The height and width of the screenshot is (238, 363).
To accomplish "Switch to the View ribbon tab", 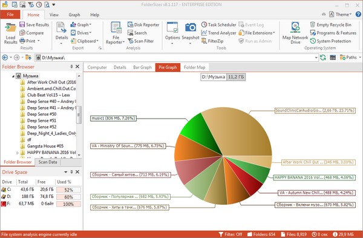I will (54, 15).
